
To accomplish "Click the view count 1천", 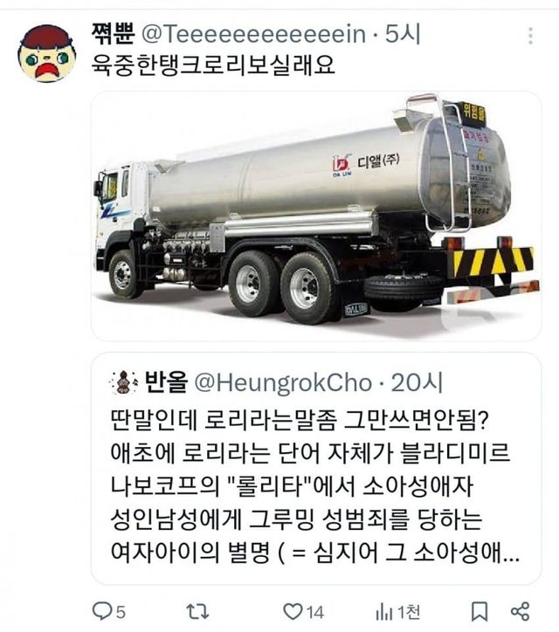I will [x=409, y=612].
